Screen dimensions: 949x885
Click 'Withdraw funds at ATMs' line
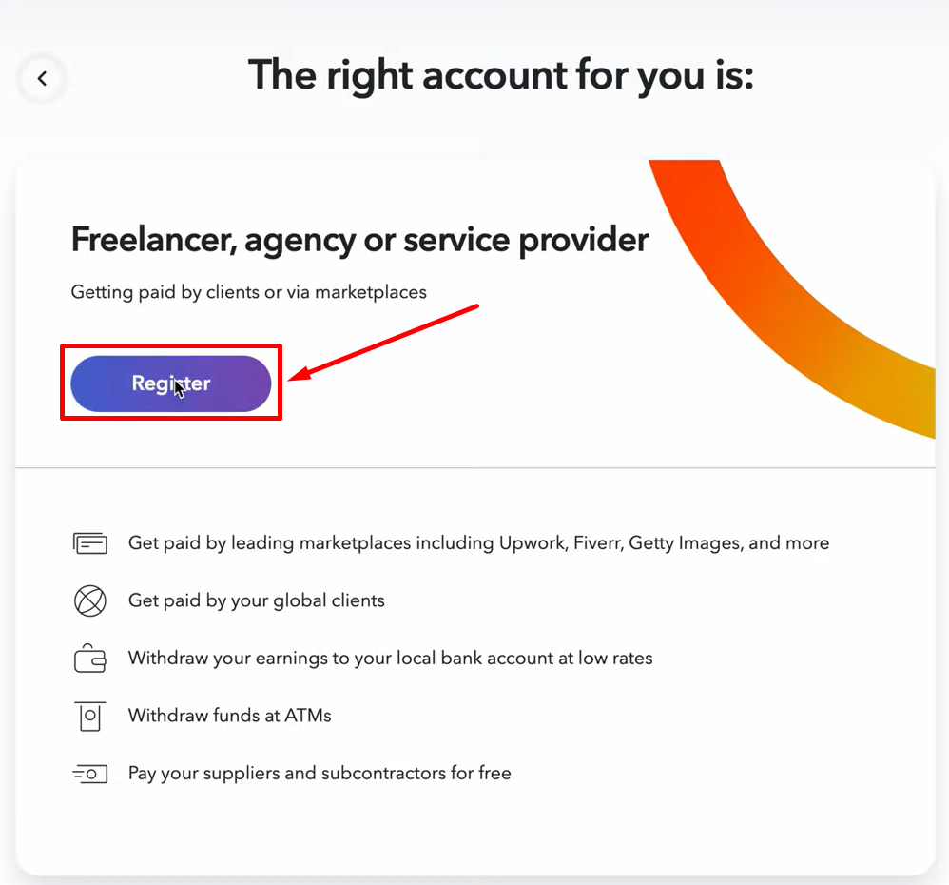click(229, 716)
